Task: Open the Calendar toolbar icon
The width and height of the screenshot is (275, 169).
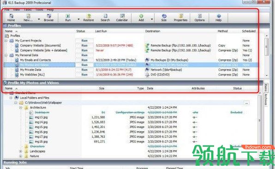Action: tap(122, 16)
